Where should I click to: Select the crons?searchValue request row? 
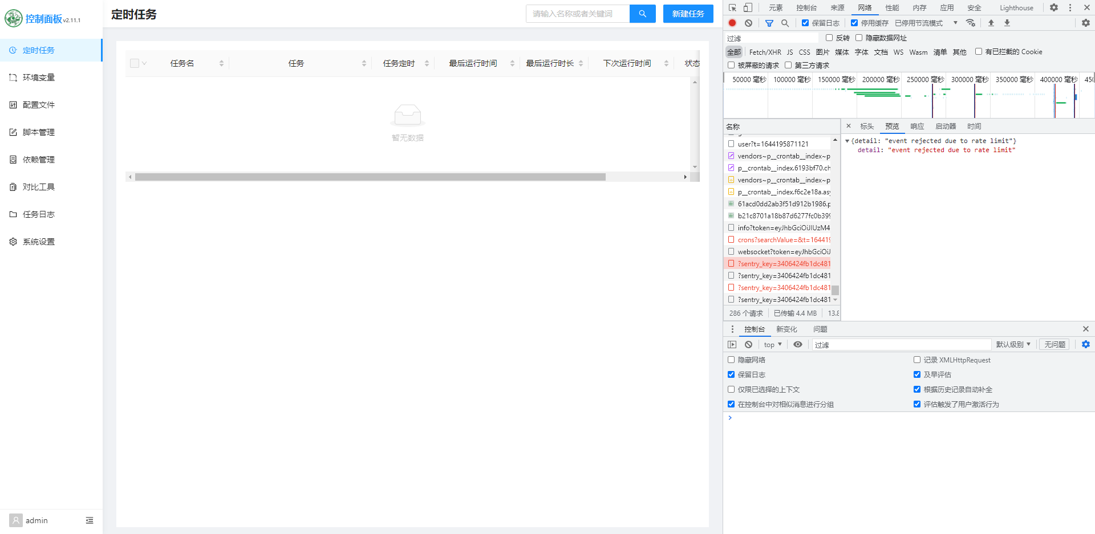pyautogui.click(x=778, y=239)
